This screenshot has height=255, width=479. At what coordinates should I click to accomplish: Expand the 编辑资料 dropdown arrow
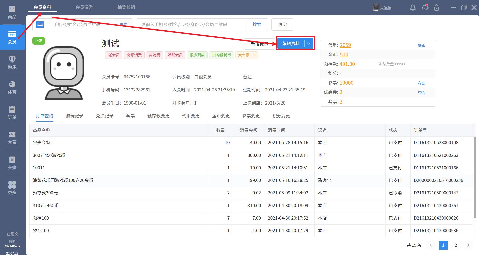[309, 43]
